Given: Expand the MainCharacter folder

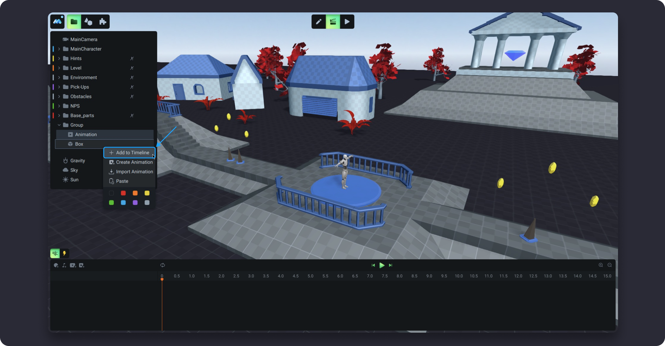Looking at the screenshot, I should point(59,49).
